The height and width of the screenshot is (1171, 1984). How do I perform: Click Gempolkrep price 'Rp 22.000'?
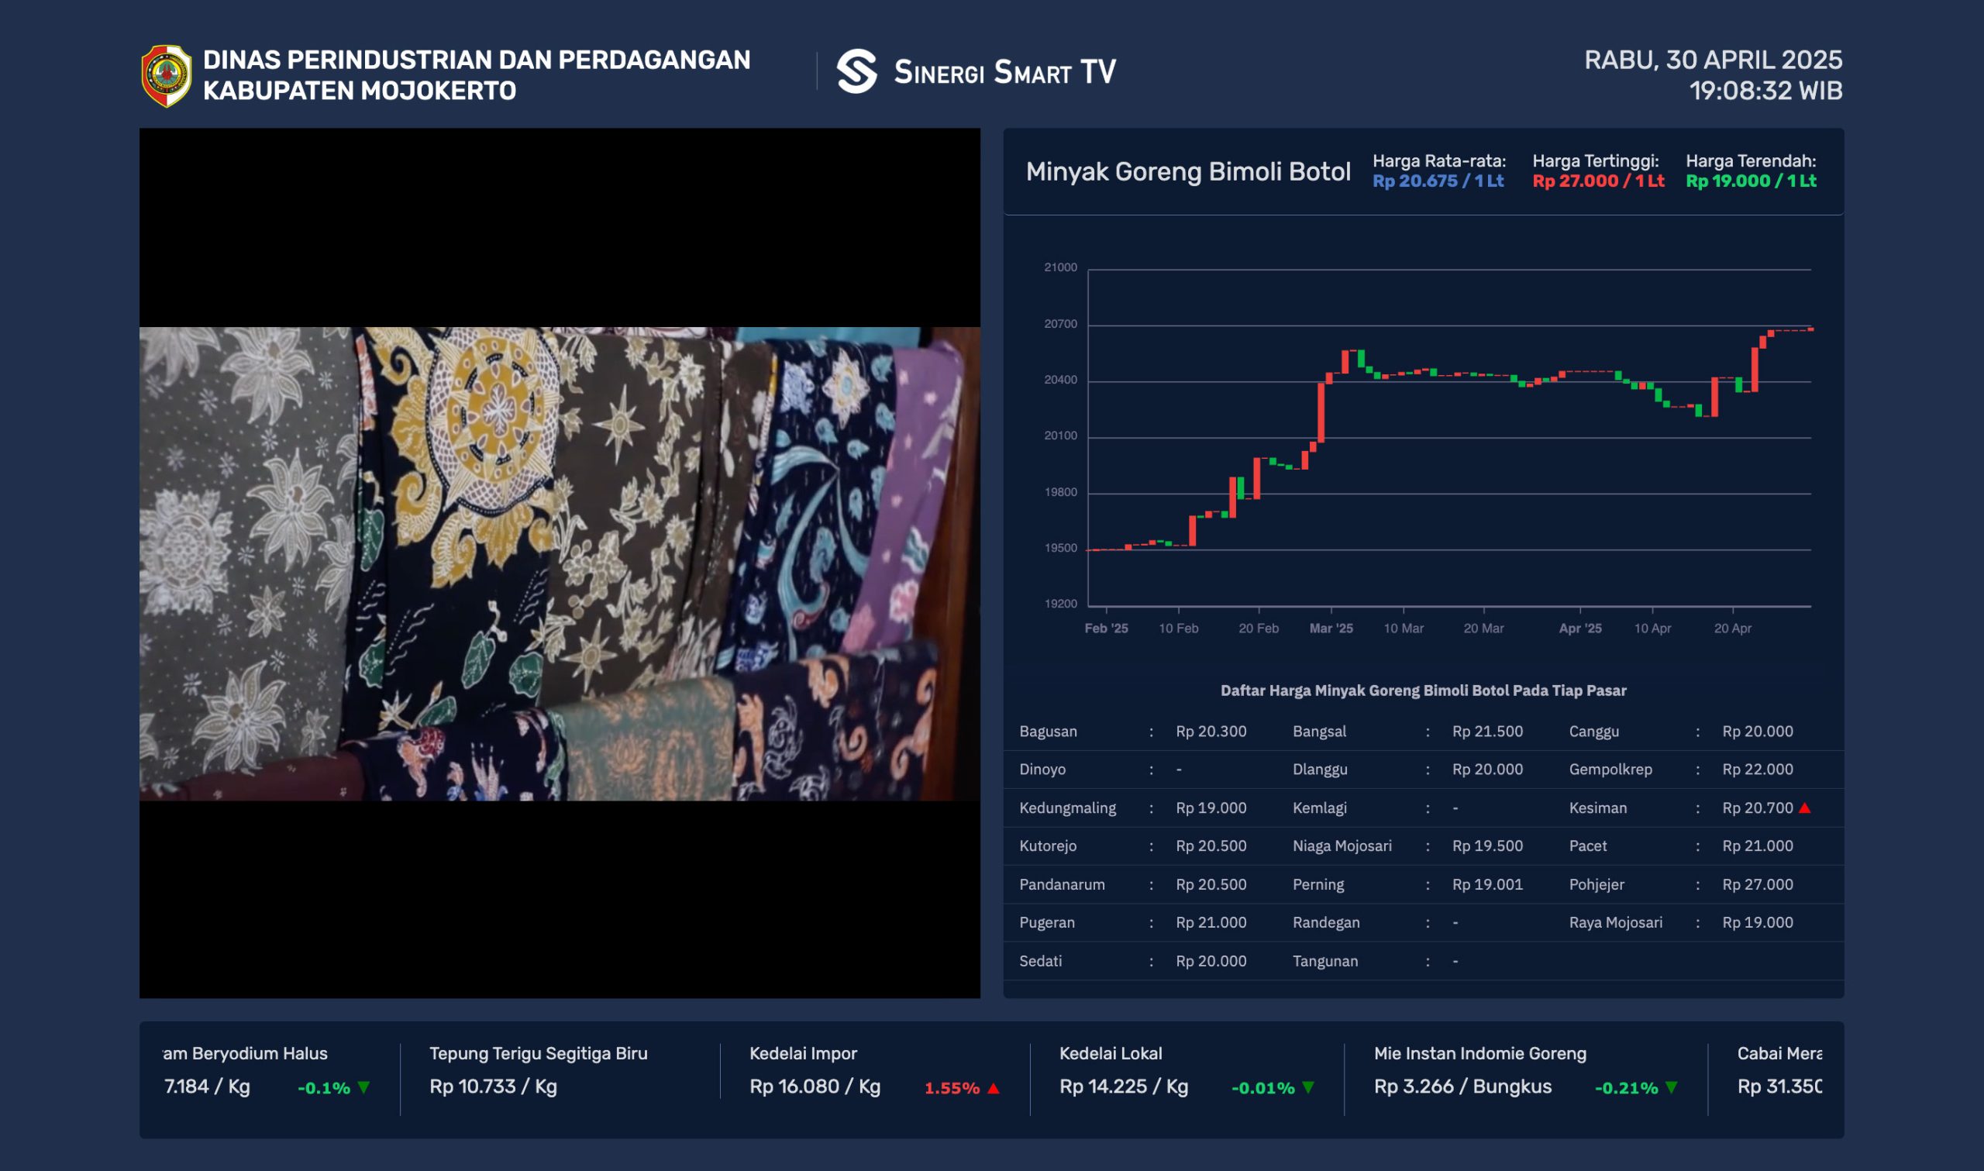pos(1758,770)
